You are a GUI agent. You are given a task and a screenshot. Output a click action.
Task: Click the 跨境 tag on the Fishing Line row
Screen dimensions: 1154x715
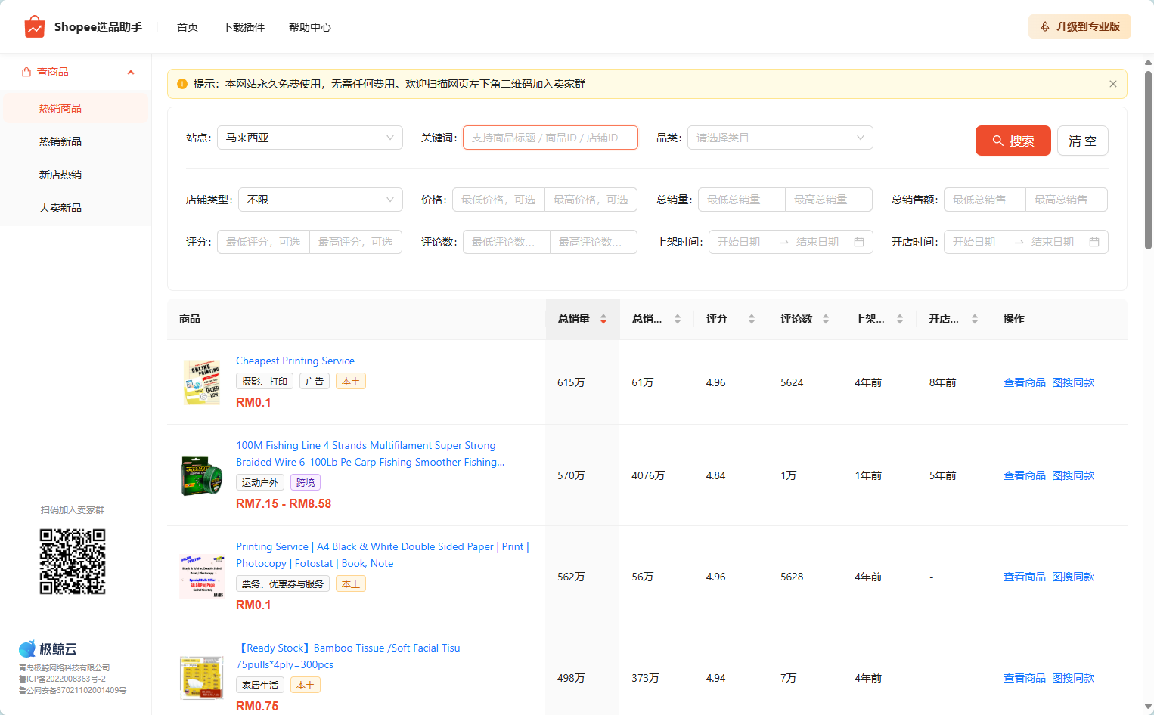click(306, 482)
